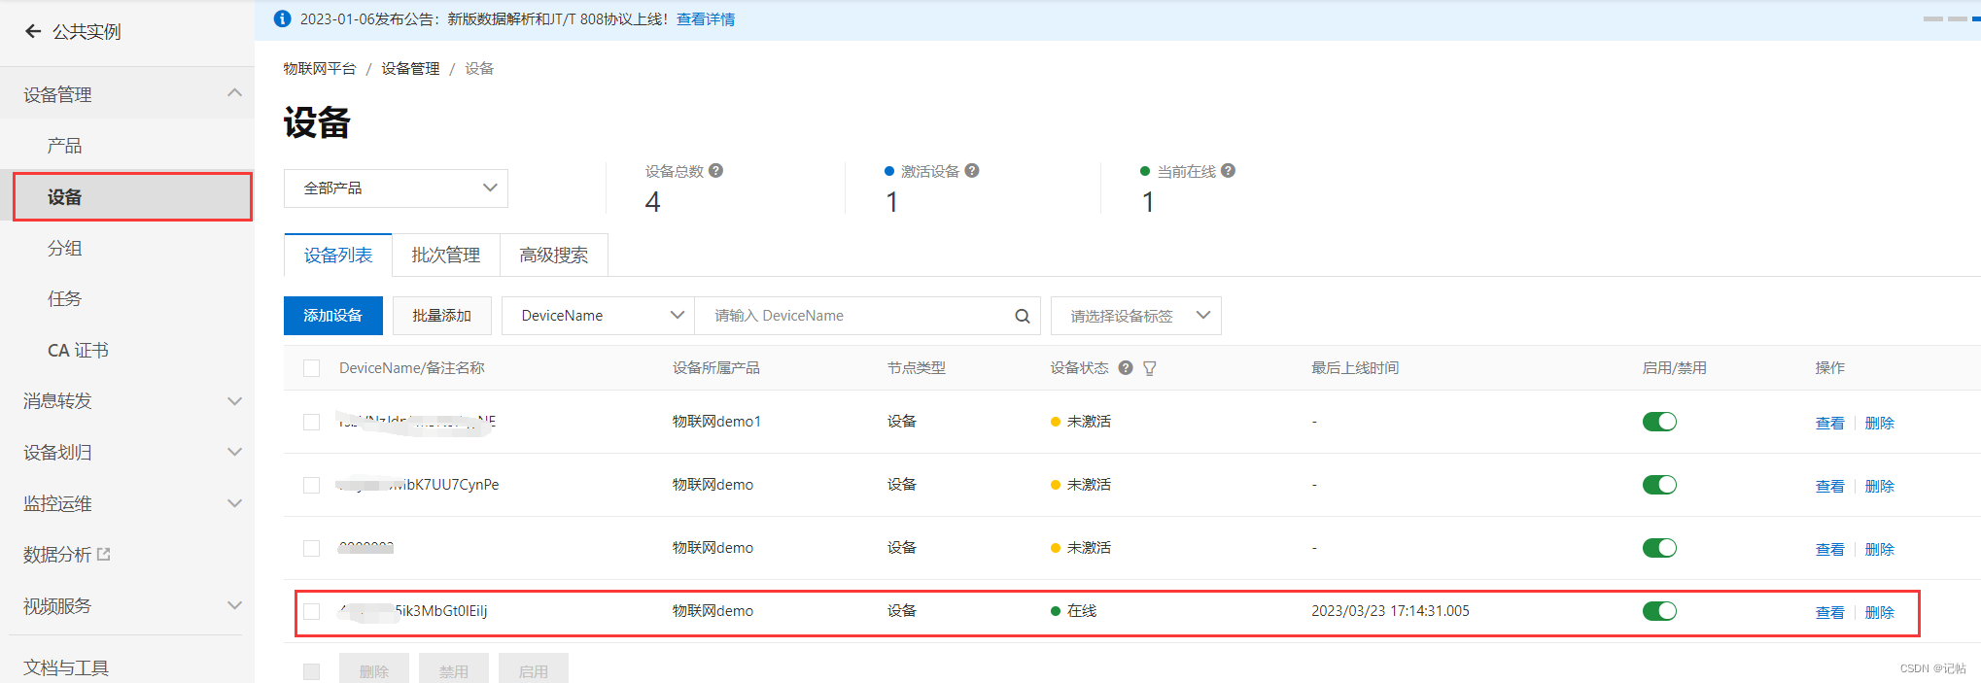This screenshot has height=683, width=1981.
Task: Click the search magnifier icon in DeviceName field
Action: tap(1023, 316)
